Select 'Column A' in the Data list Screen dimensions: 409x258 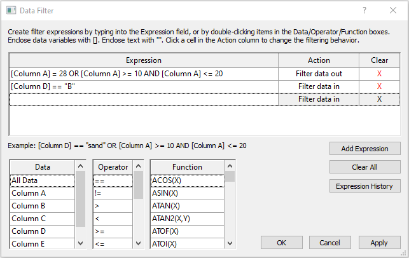point(43,193)
